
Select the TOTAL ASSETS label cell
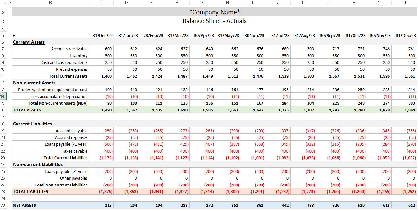tap(26, 110)
